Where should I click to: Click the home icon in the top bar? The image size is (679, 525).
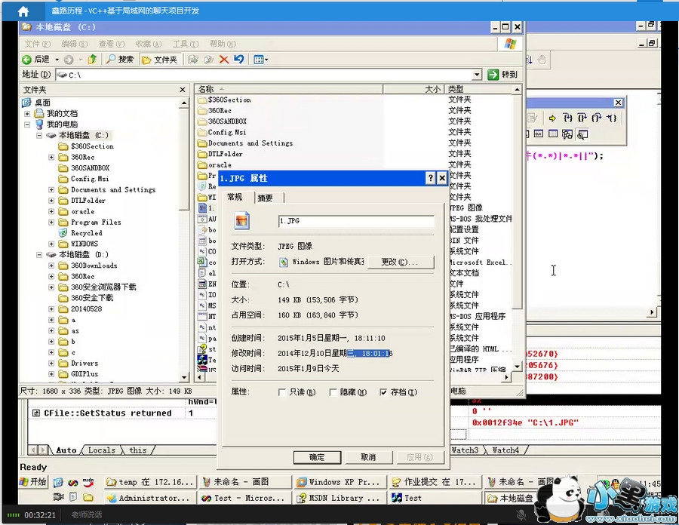23,11
